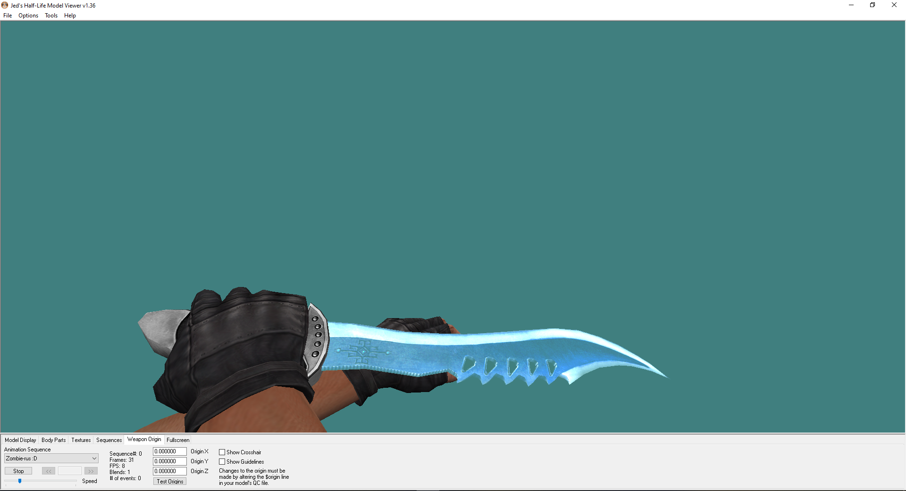Click the 'FPS: 8' readout
906x491 pixels.
click(117, 466)
